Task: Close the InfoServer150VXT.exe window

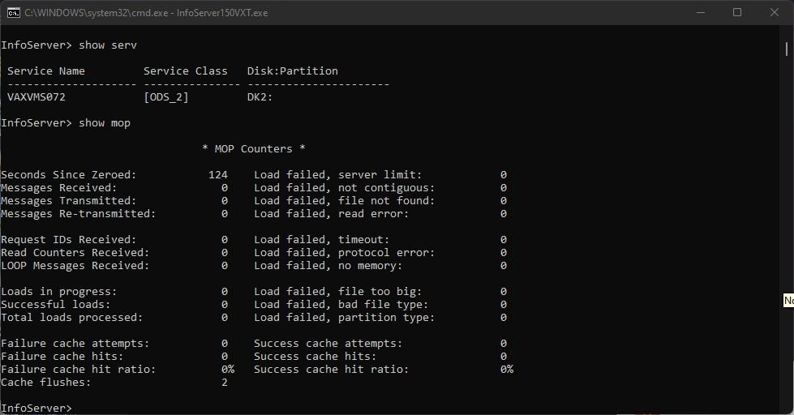Action: (775, 13)
